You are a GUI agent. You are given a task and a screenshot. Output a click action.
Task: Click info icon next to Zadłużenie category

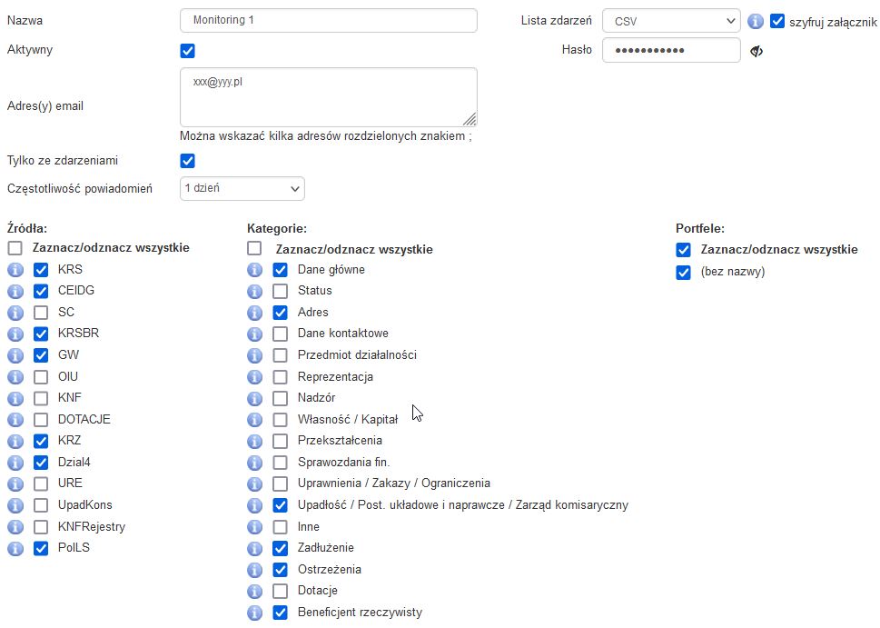click(x=255, y=548)
